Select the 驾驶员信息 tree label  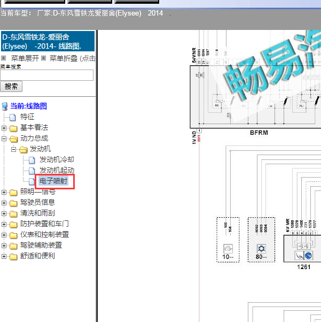(37, 202)
